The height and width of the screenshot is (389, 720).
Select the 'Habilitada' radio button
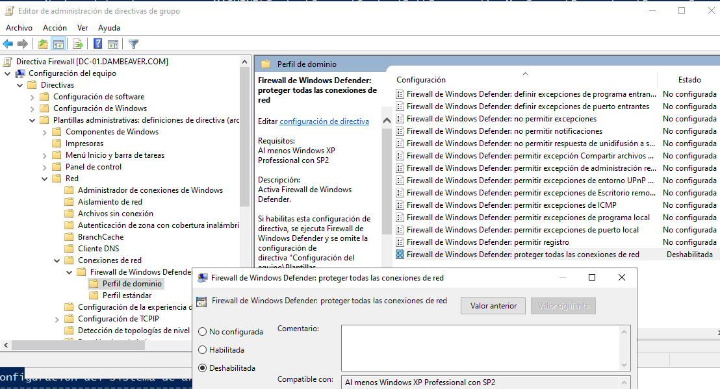point(203,350)
